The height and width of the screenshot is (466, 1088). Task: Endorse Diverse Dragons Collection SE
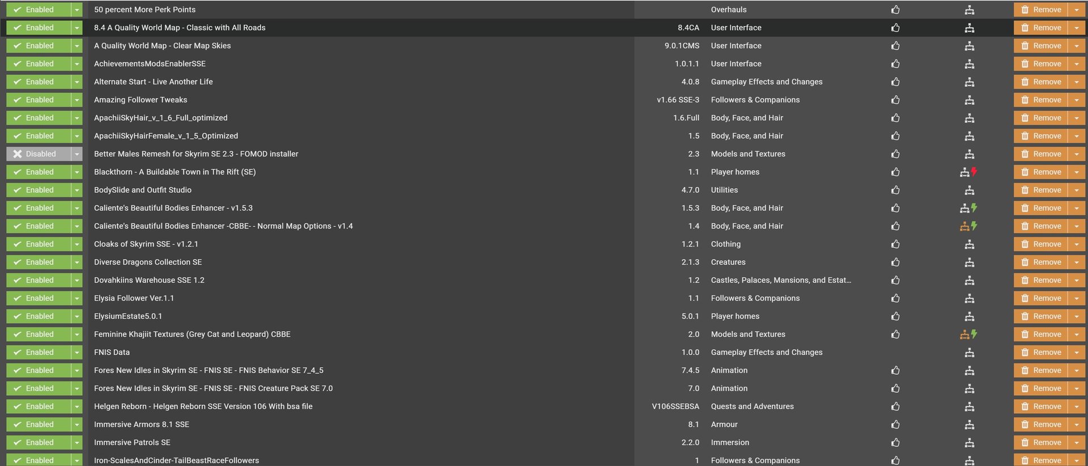click(895, 262)
